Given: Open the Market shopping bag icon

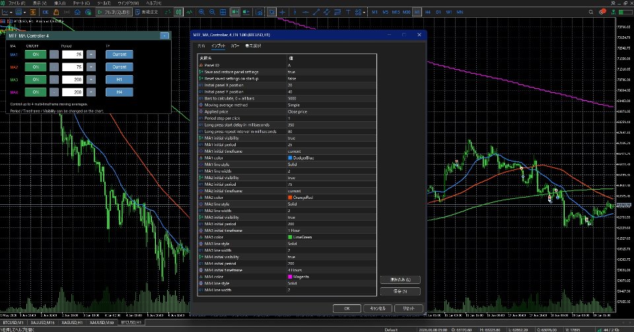Looking at the screenshot, I should click(56, 12).
